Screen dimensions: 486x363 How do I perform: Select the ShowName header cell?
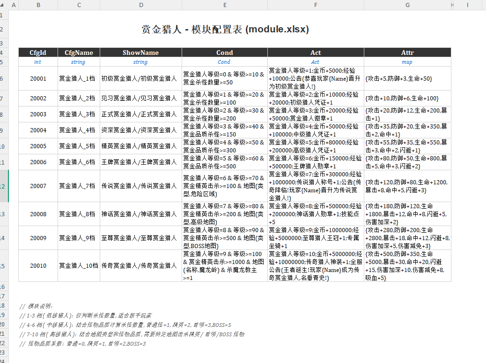click(141, 52)
